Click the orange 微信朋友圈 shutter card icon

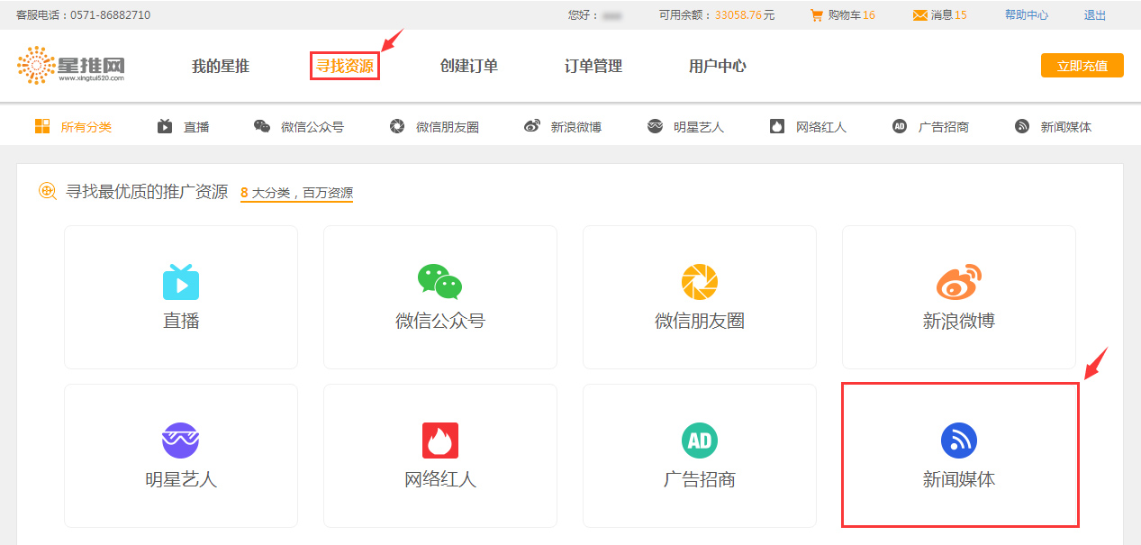[x=700, y=282]
